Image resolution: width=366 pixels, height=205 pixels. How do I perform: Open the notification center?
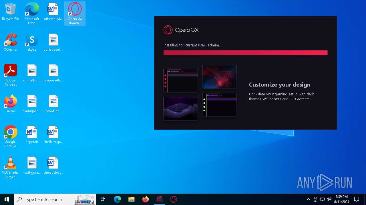coord(357,199)
